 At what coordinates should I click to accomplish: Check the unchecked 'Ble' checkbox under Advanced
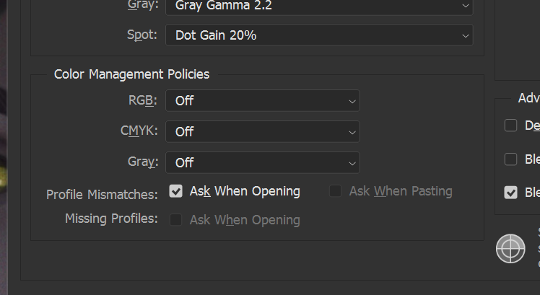pos(510,159)
